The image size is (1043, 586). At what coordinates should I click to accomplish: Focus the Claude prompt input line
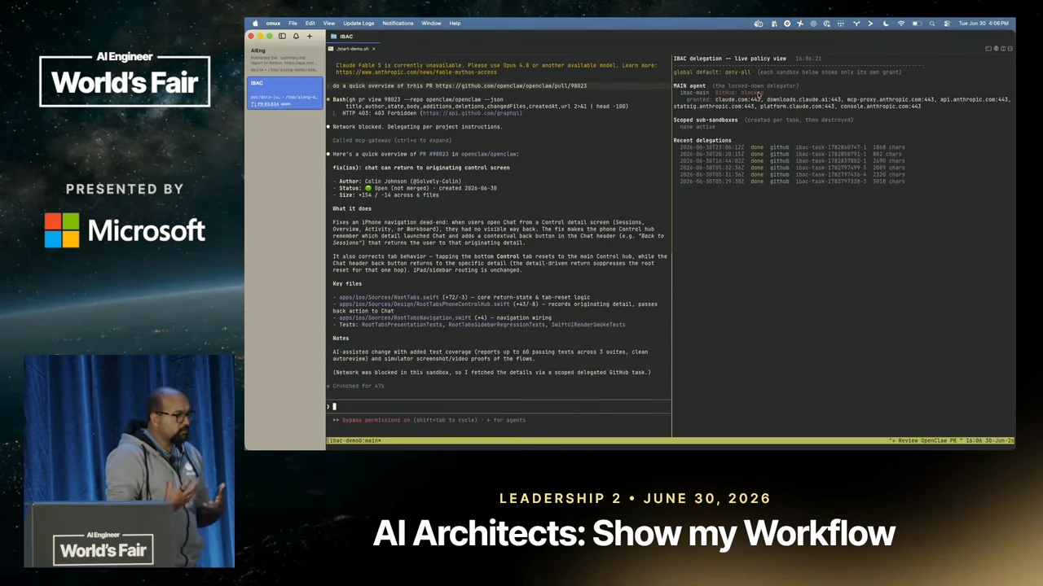point(499,406)
